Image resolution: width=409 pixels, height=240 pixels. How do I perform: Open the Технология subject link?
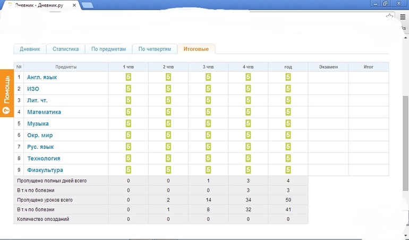point(44,159)
